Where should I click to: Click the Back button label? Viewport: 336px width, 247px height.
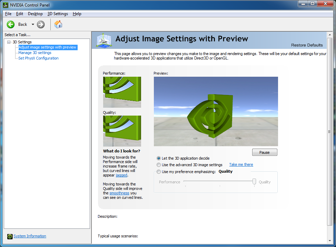tap(23, 24)
